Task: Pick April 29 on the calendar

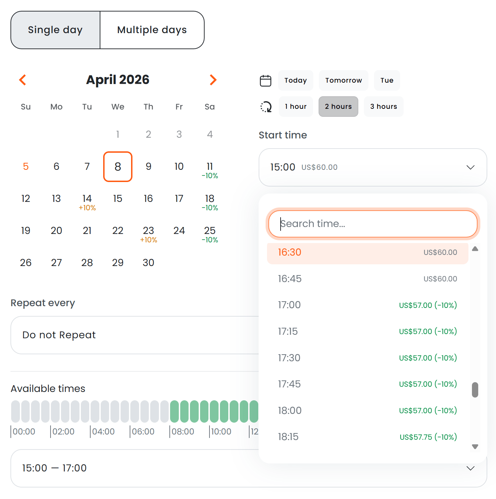Action: tap(118, 263)
